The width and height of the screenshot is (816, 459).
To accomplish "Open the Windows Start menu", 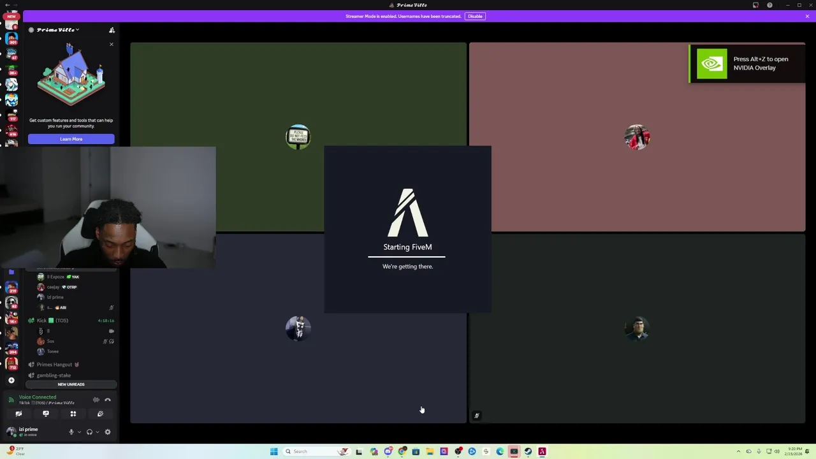I will pyautogui.click(x=273, y=451).
